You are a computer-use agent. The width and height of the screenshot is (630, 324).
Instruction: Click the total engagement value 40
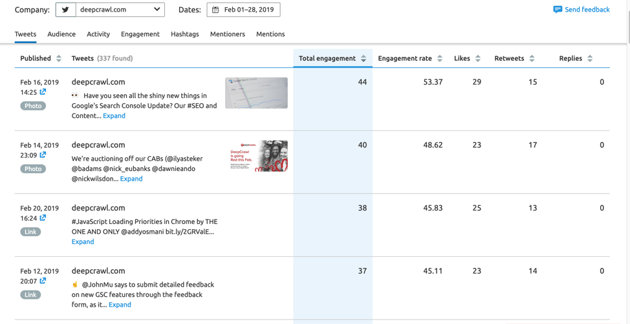362,145
